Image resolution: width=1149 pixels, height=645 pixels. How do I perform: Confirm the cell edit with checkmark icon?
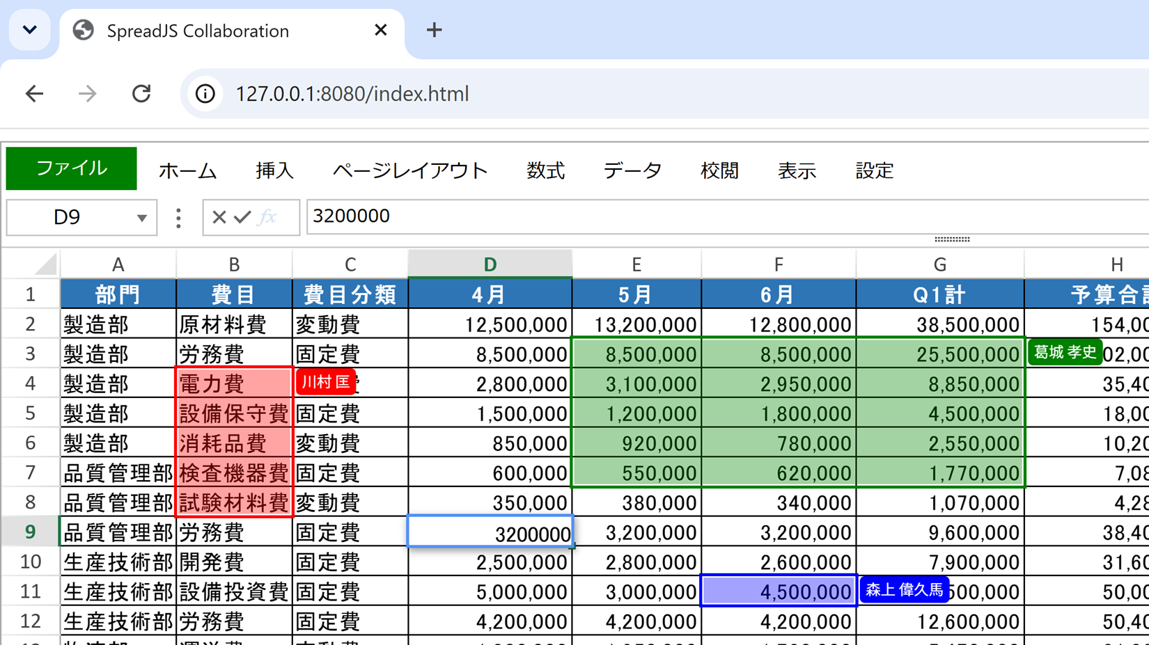click(242, 217)
